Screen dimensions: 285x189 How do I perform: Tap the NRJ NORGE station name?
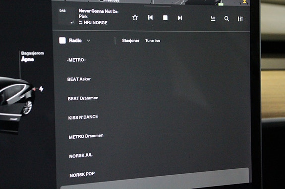[x=96, y=23]
